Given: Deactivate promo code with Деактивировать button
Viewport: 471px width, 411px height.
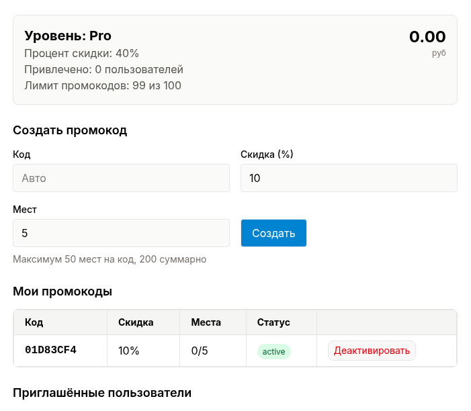Looking at the screenshot, I should 372,351.
